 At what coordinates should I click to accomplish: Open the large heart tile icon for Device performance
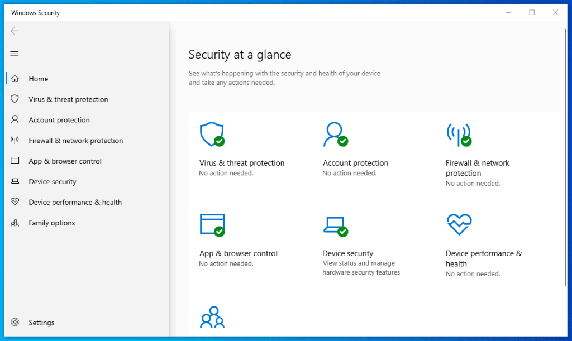click(x=459, y=224)
